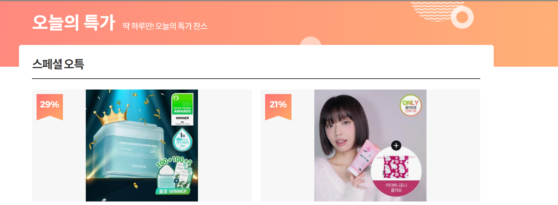This screenshot has height=205, width=558.
Task: Click the small Mediheal pad set image
Action: pyautogui.click(x=175, y=176)
